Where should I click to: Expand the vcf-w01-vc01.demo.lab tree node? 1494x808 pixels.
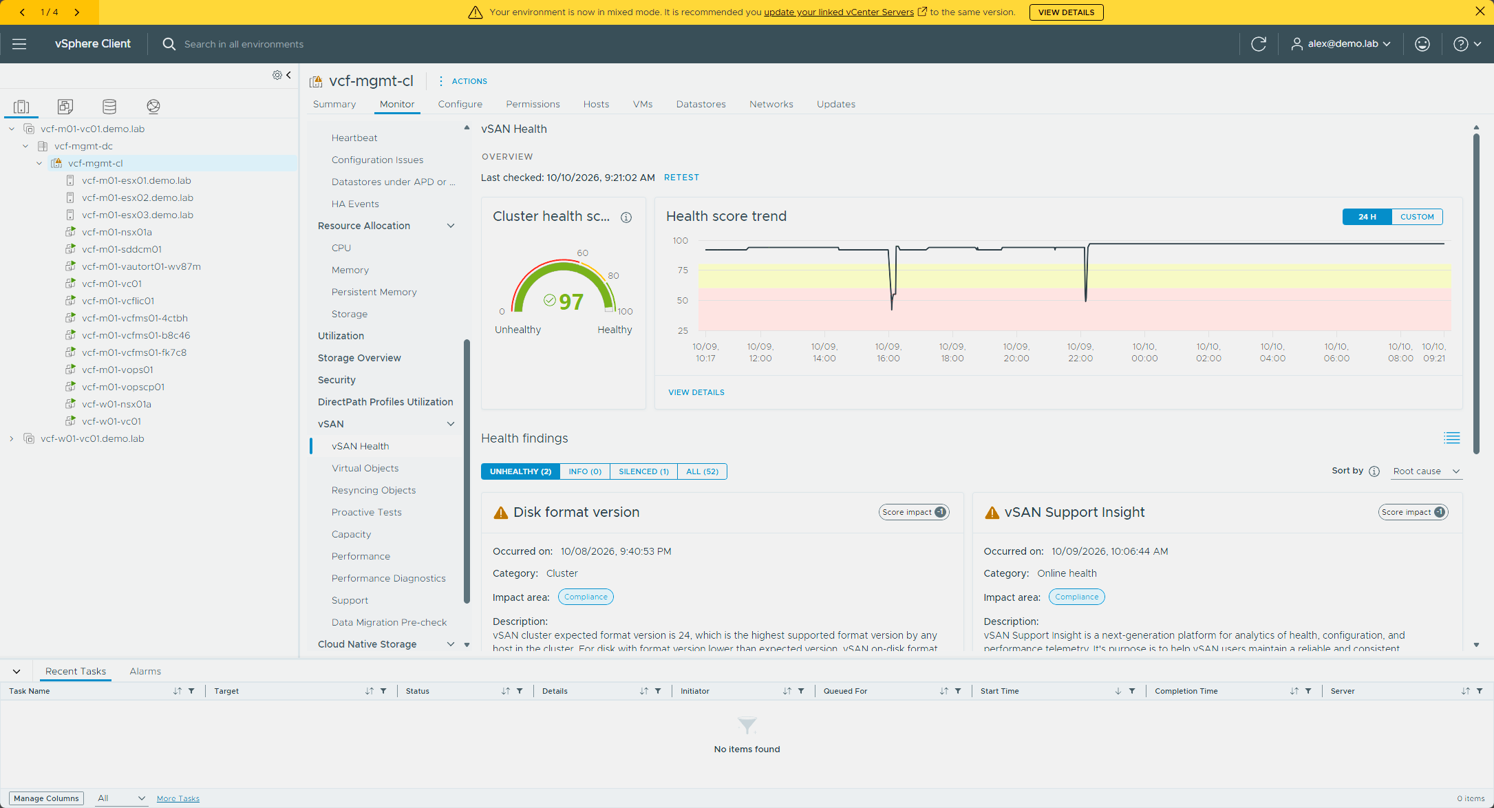coord(12,438)
